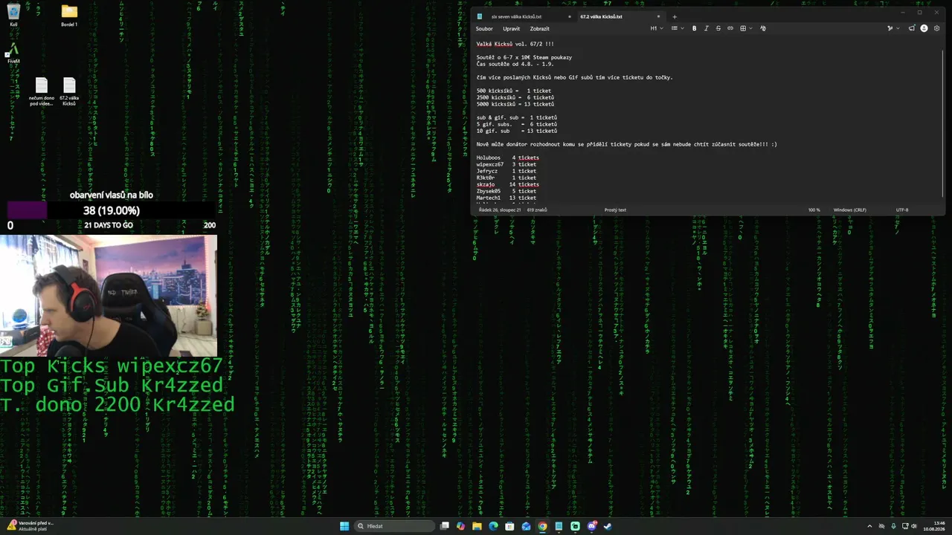
Task: Click the Řádek 26, sloupec 21 status
Action: click(x=500, y=210)
